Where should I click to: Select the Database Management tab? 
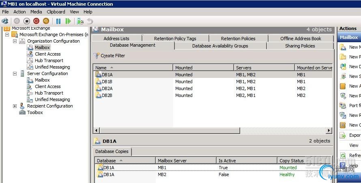[x=133, y=45]
